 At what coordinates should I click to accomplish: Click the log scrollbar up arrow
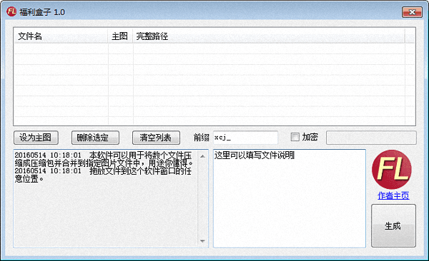(202, 156)
